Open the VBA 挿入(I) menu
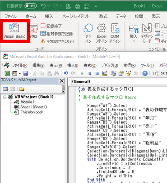 tap(73, 65)
